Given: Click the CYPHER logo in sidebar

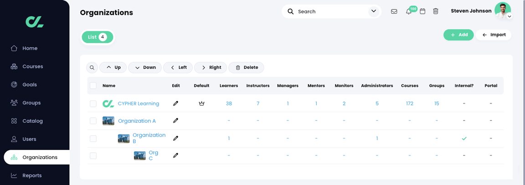Looking at the screenshot, I should coord(35,21).
